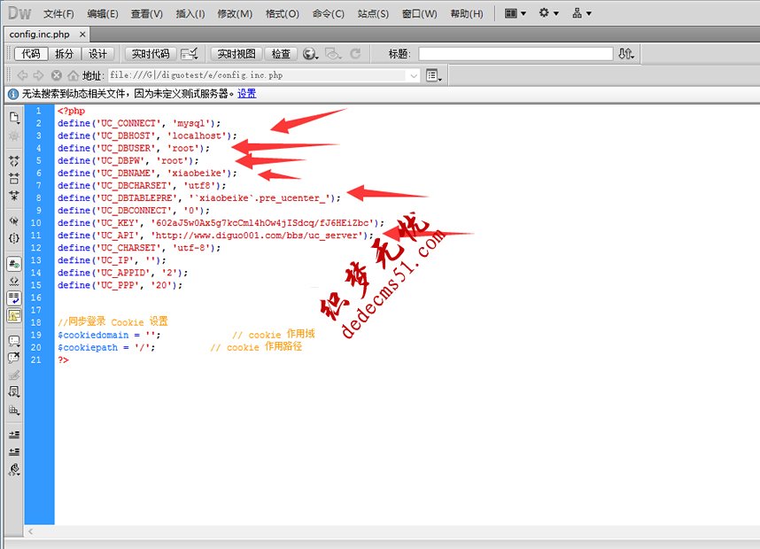760x549 pixels.
Task: Click the 检查 inspect button
Action: pos(281,54)
